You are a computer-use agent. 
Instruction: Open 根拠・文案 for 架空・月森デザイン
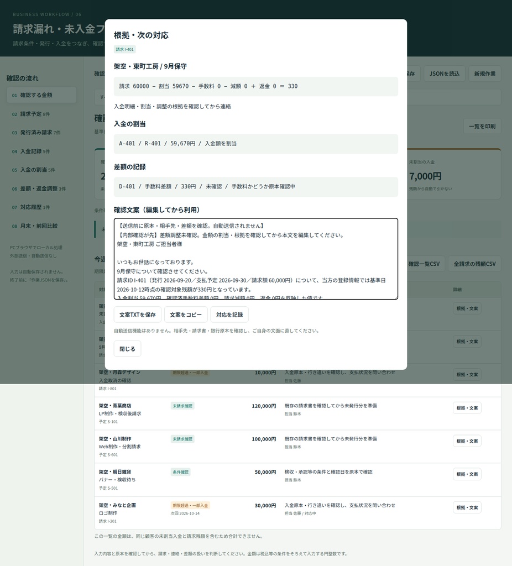coord(467,375)
